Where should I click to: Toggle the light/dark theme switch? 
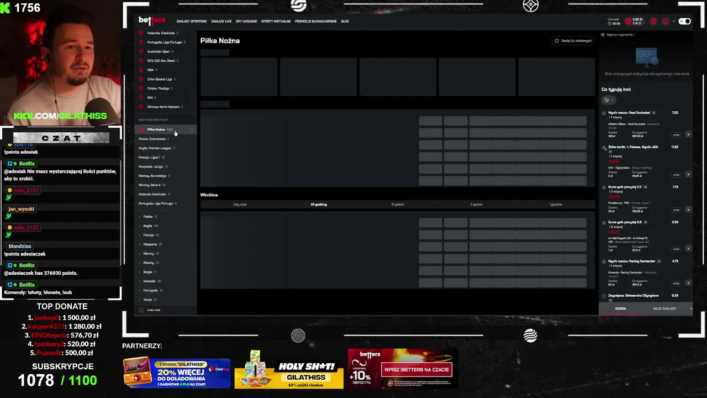[x=685, y=22]
